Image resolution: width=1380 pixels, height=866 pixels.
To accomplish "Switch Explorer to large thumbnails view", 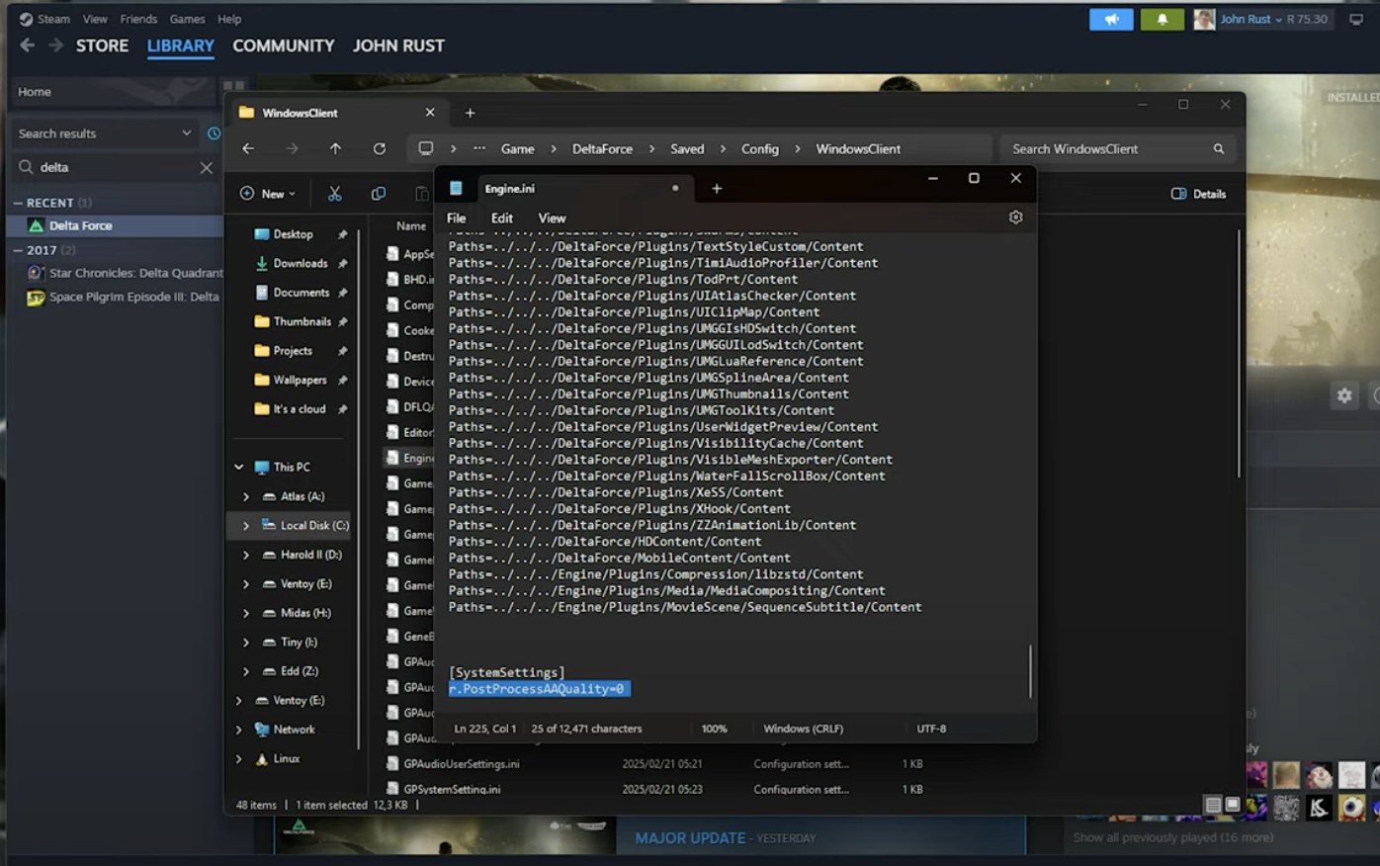I will (x=1232, y=805).
